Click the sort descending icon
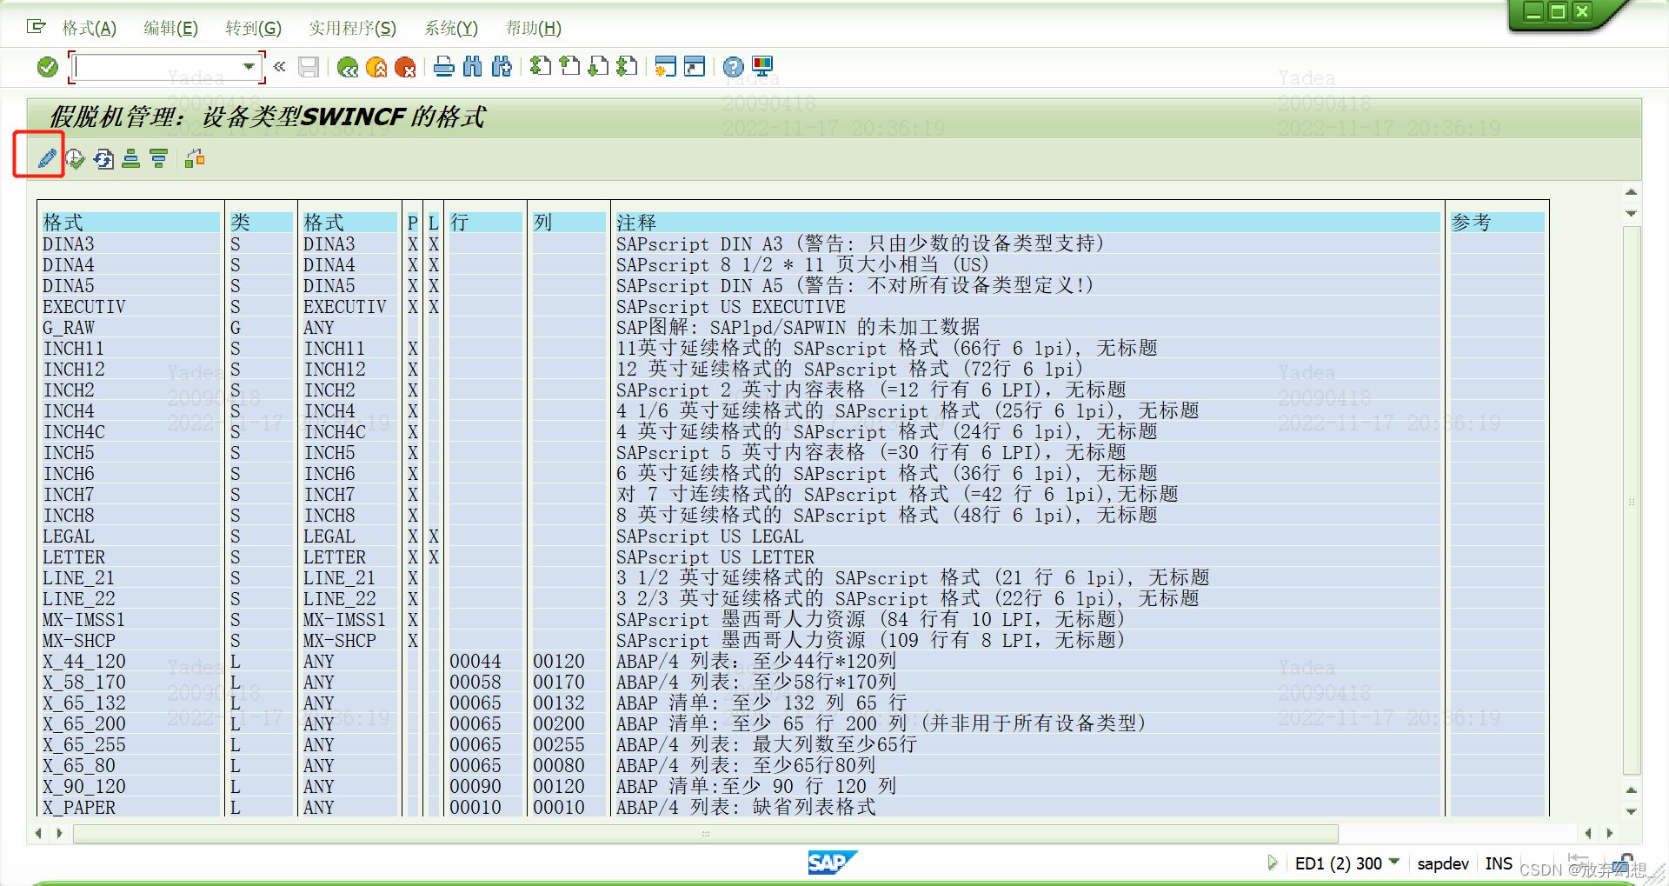 (x=159, y=158)
